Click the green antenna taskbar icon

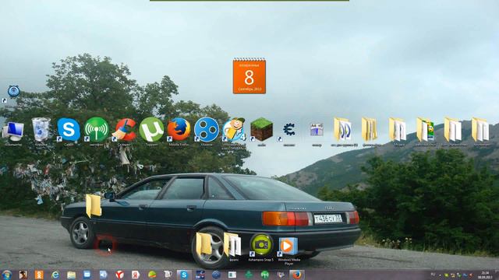click(x=264, y=275)
